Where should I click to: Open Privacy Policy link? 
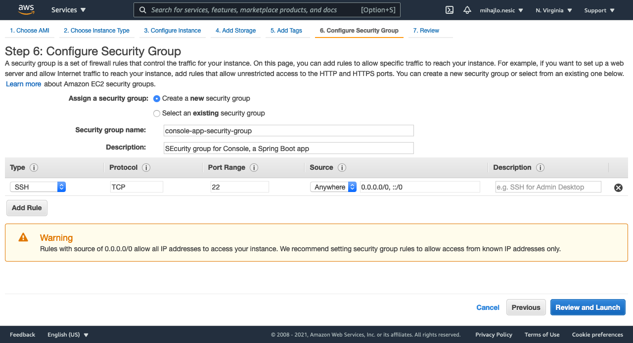tap(494, 335)
